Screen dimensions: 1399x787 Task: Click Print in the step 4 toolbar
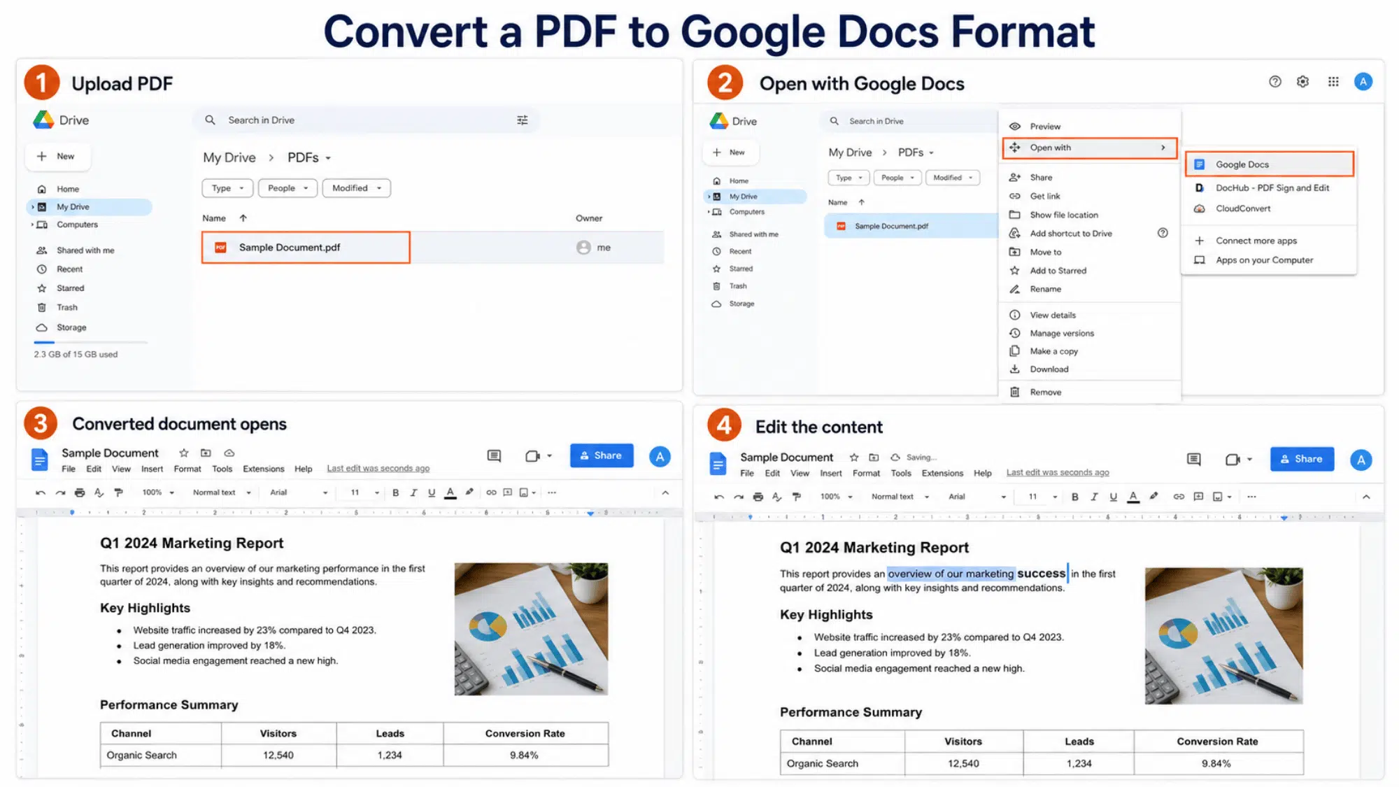(x=758, y=497)
